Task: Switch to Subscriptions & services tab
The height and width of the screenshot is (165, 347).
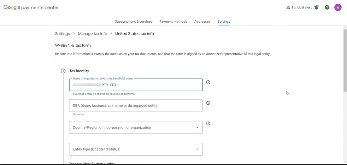Action: [133, 22]
